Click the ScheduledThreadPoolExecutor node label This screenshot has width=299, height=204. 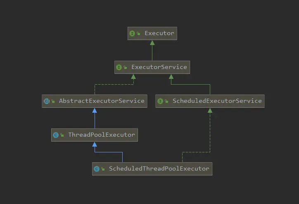point(159,169)
